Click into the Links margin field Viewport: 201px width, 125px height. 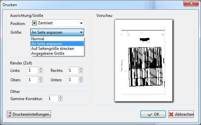tap(33, 70)
